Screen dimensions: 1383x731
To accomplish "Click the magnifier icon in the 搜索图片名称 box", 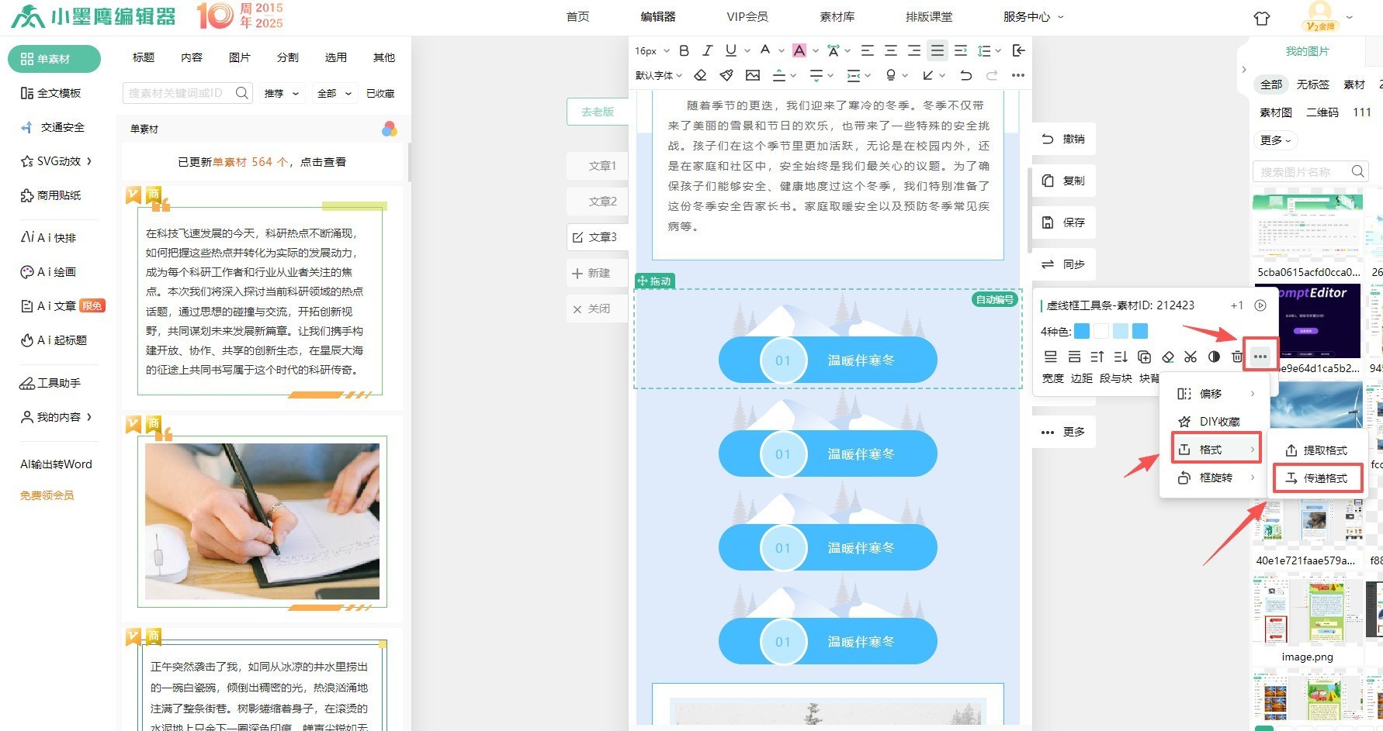I will click(1357, 171).
